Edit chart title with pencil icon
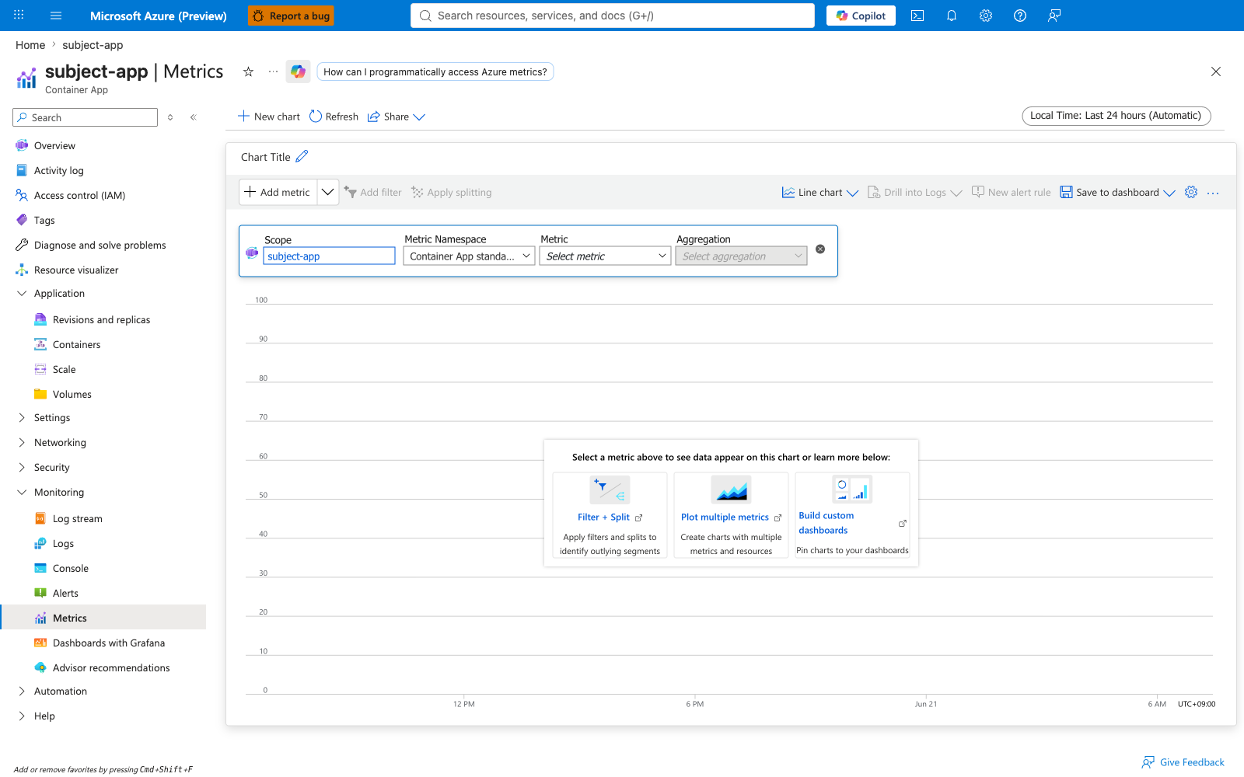1244x777 pixels. pyautogui.click(x=302, y=156)
